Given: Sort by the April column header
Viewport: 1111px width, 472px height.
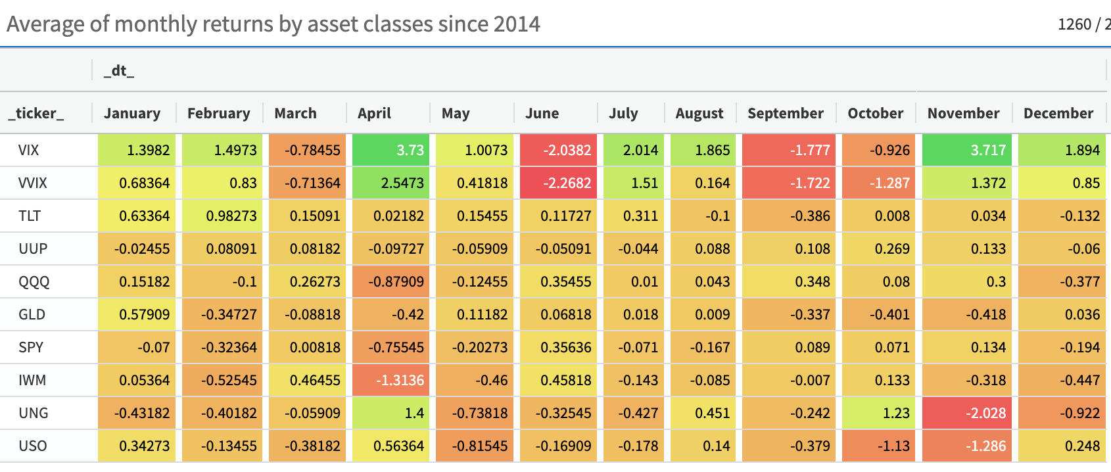Looking at the screenshot, I should [x=374, y=113].
